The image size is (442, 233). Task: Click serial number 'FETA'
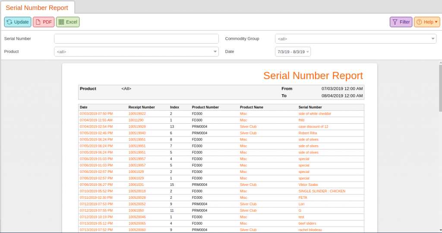pos(303,198)
